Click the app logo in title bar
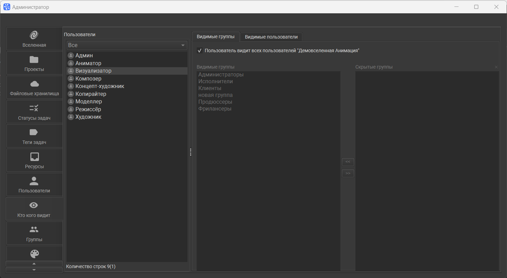Screen dimensions: 507x278 click(x=7, y=7)
